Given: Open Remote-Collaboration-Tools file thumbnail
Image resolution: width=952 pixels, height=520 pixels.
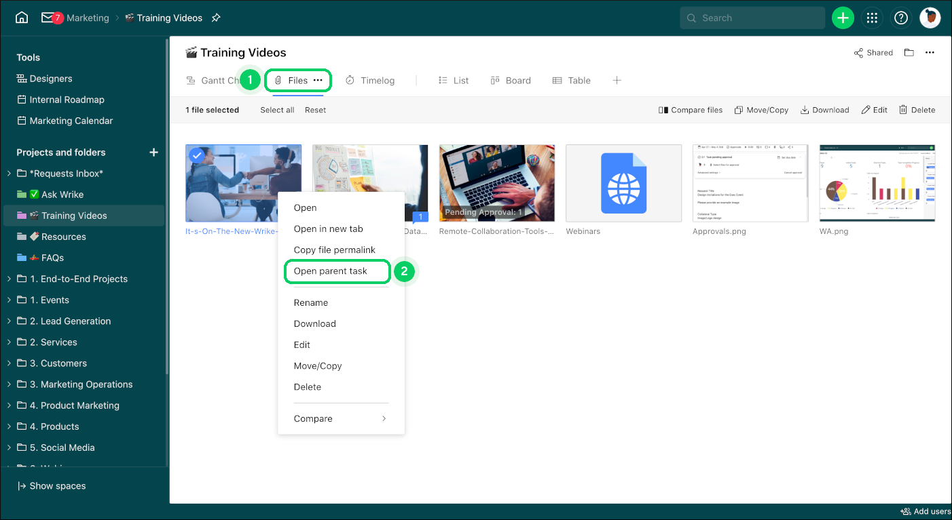Looking at the screenshot, I should pos(497,183).
